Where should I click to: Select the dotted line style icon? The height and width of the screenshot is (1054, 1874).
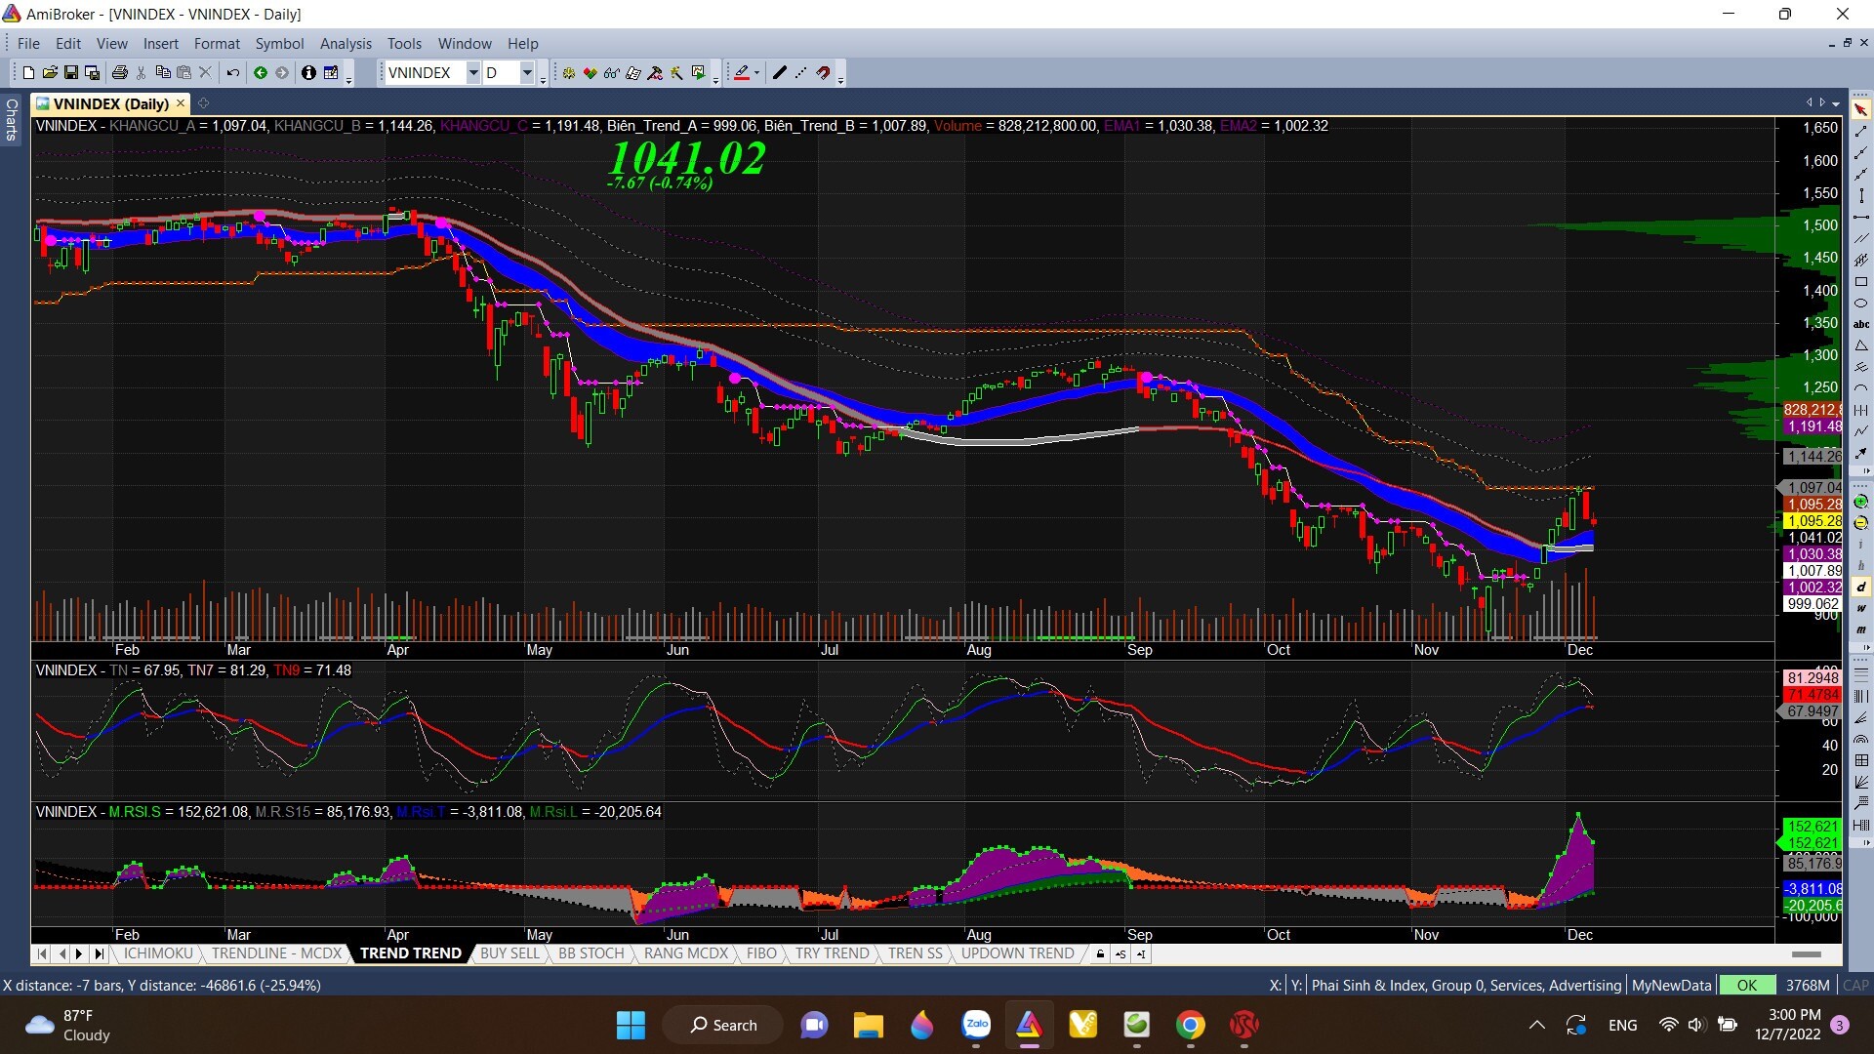(x=801, y=73)
